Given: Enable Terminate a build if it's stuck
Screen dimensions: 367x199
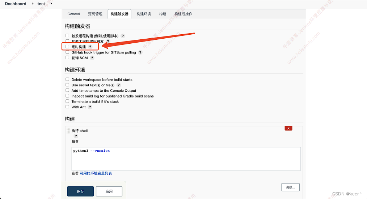Looking at the screenshot, I should pyautogui.click(x=67, y=101).
